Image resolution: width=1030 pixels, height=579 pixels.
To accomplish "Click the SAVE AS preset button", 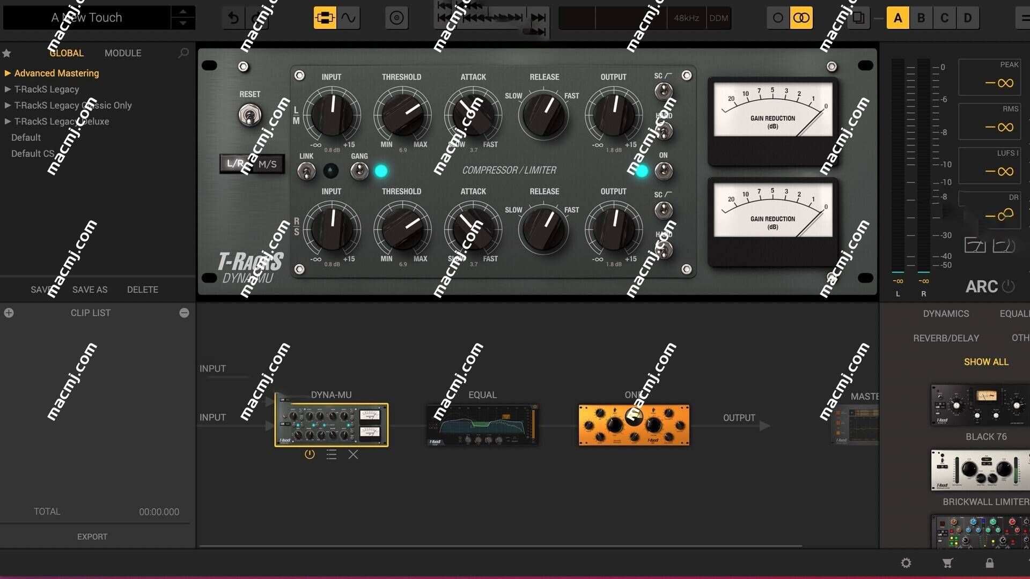I will 89,289.
